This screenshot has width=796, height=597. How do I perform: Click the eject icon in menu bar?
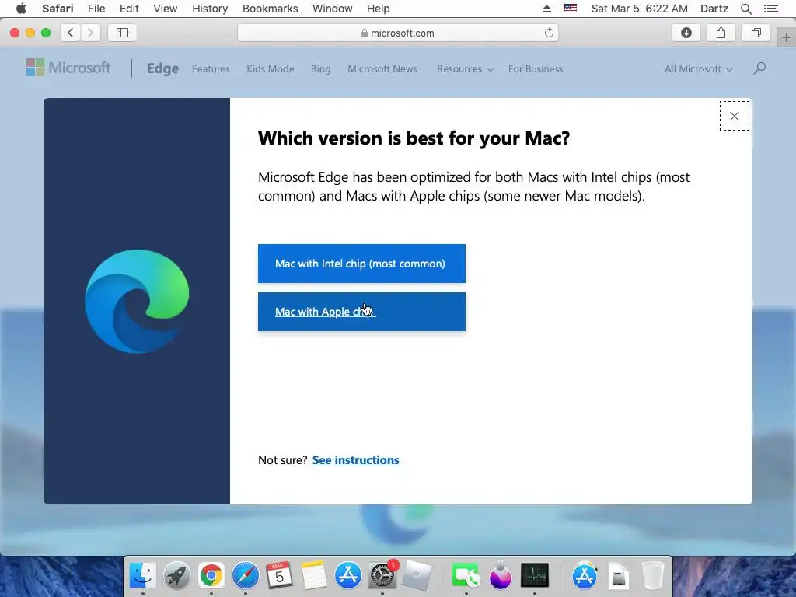pos(546,9)
